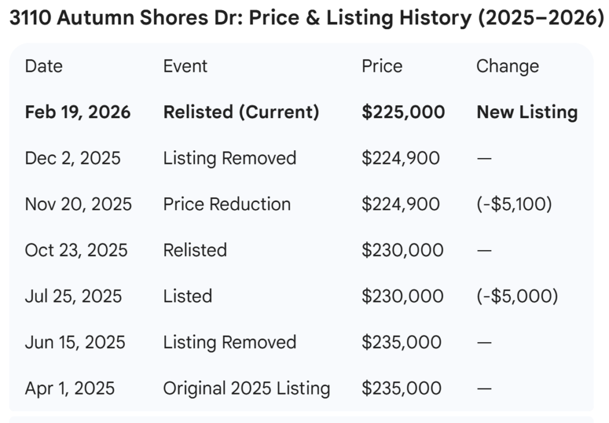This screenshot has width=609, height=423.
Task: Select the Feb 19, 2026 date cell
Action: pos(78,112)
